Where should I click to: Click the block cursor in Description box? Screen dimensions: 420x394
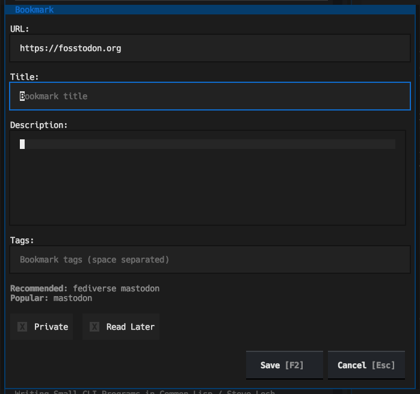(22, 144)
